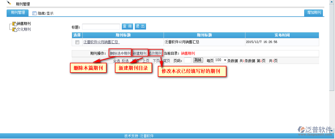335x139 pixels.
Task: Check the box for 泛普软件12月销售汇总 row
Action: tap(77, 42)
